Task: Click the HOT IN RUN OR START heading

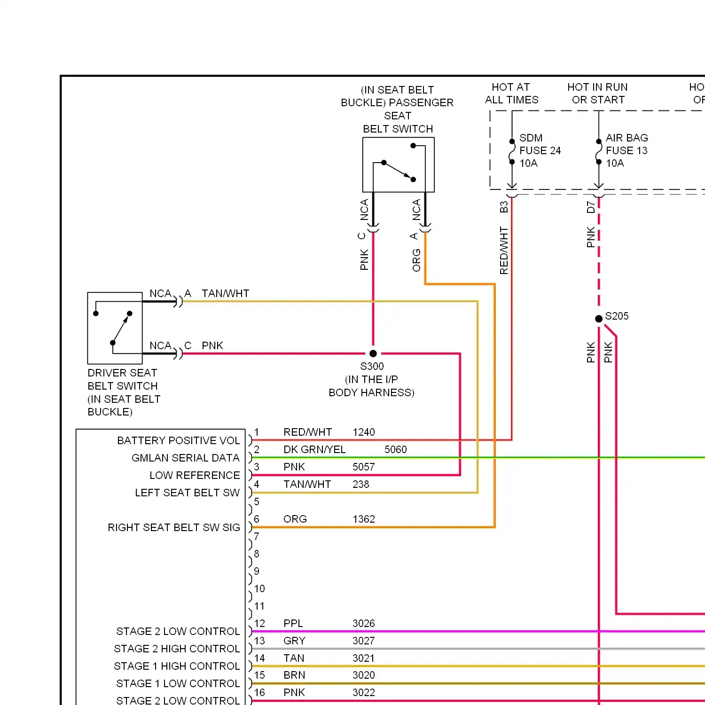Action: coord(598,94)
